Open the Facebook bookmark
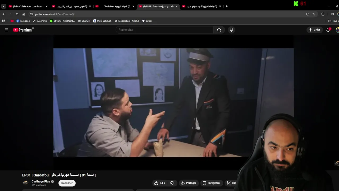Viewport: 339px width, 191px height. pyautogui.click(x=23, y=21)
